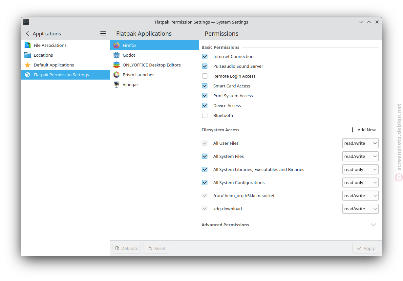Image resolution: width=403 pixels, height=281 pixels.
Task: Select Flatpak Permission Settings entry
Action: pyautogui.click(x=66, y=75)
